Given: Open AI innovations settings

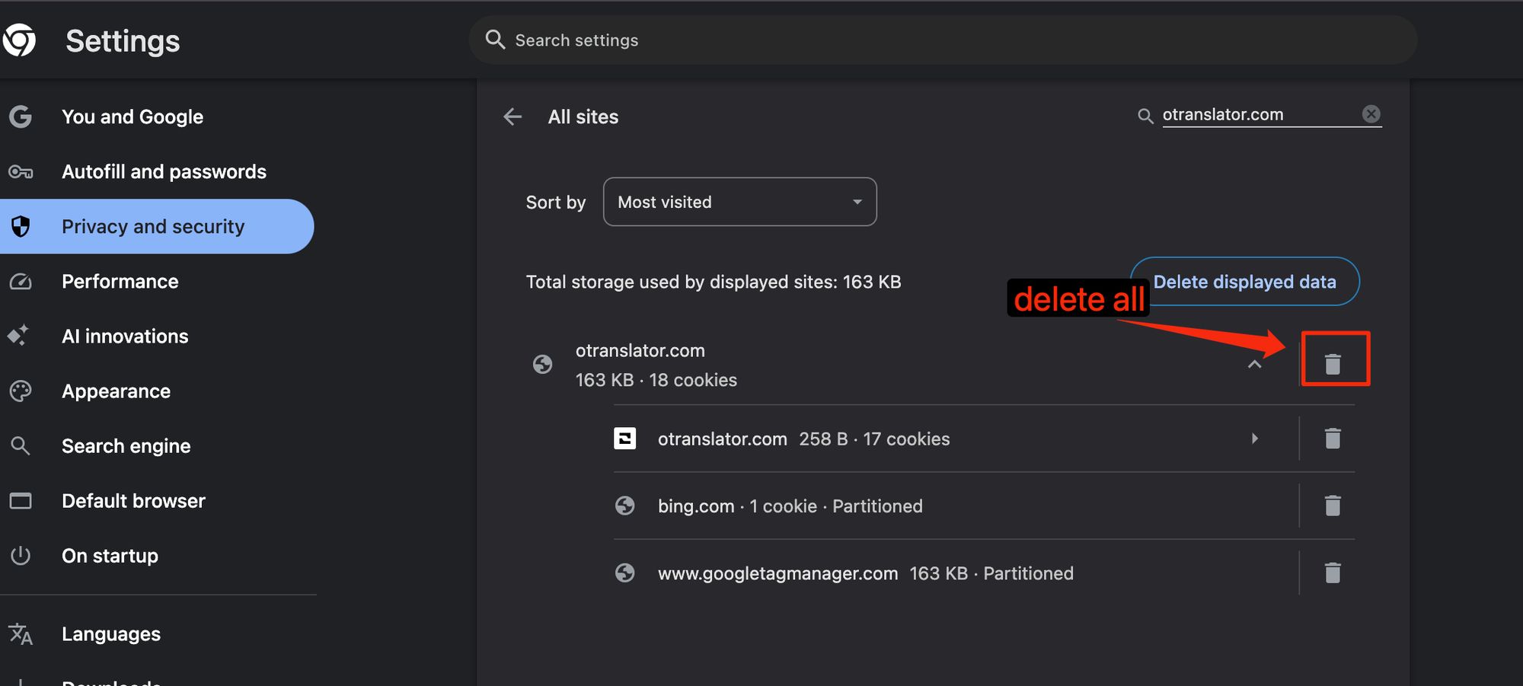Looking at the screenshot, I should click(x=125, y=336).
